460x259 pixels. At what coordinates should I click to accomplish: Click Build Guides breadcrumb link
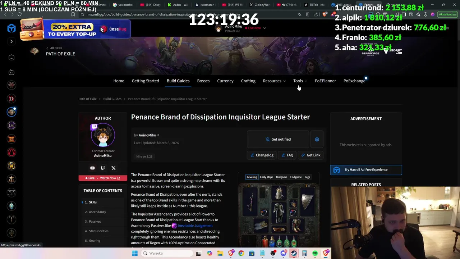point(112,99)
